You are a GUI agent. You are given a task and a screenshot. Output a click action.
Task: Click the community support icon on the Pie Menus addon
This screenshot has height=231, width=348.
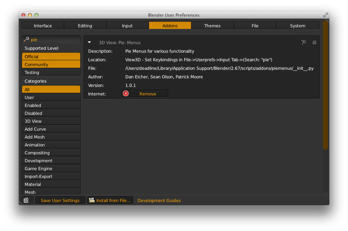[304, 42]
